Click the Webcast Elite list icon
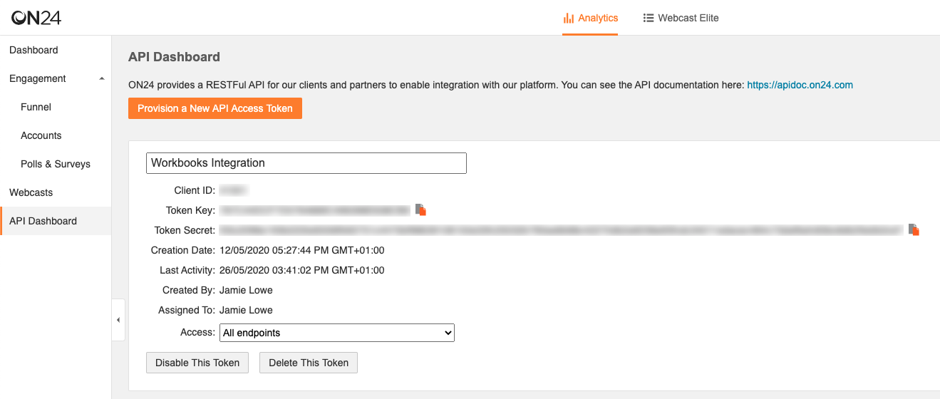940x399 pixels. point(649,18)
